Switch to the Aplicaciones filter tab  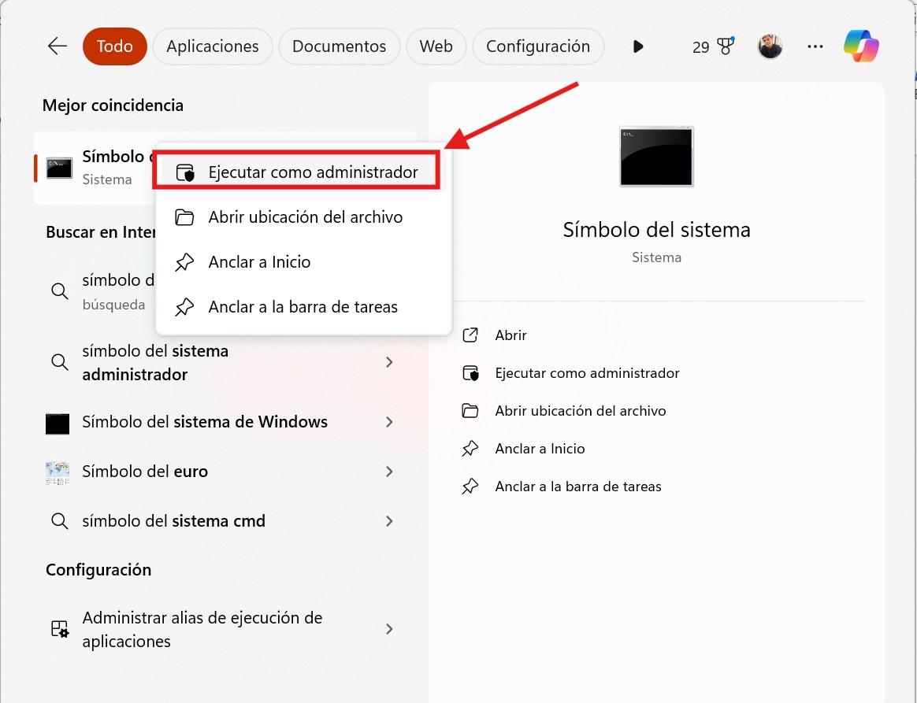pyautogui.click(x=212, y=46)
